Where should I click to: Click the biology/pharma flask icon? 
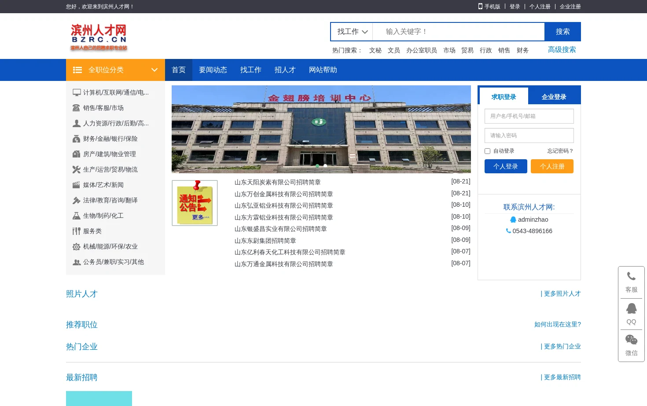point(77,216)
